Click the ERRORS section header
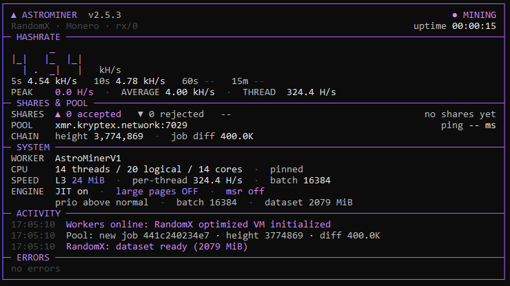Viewport: 510px width, 286px height. tap(33, 258)
